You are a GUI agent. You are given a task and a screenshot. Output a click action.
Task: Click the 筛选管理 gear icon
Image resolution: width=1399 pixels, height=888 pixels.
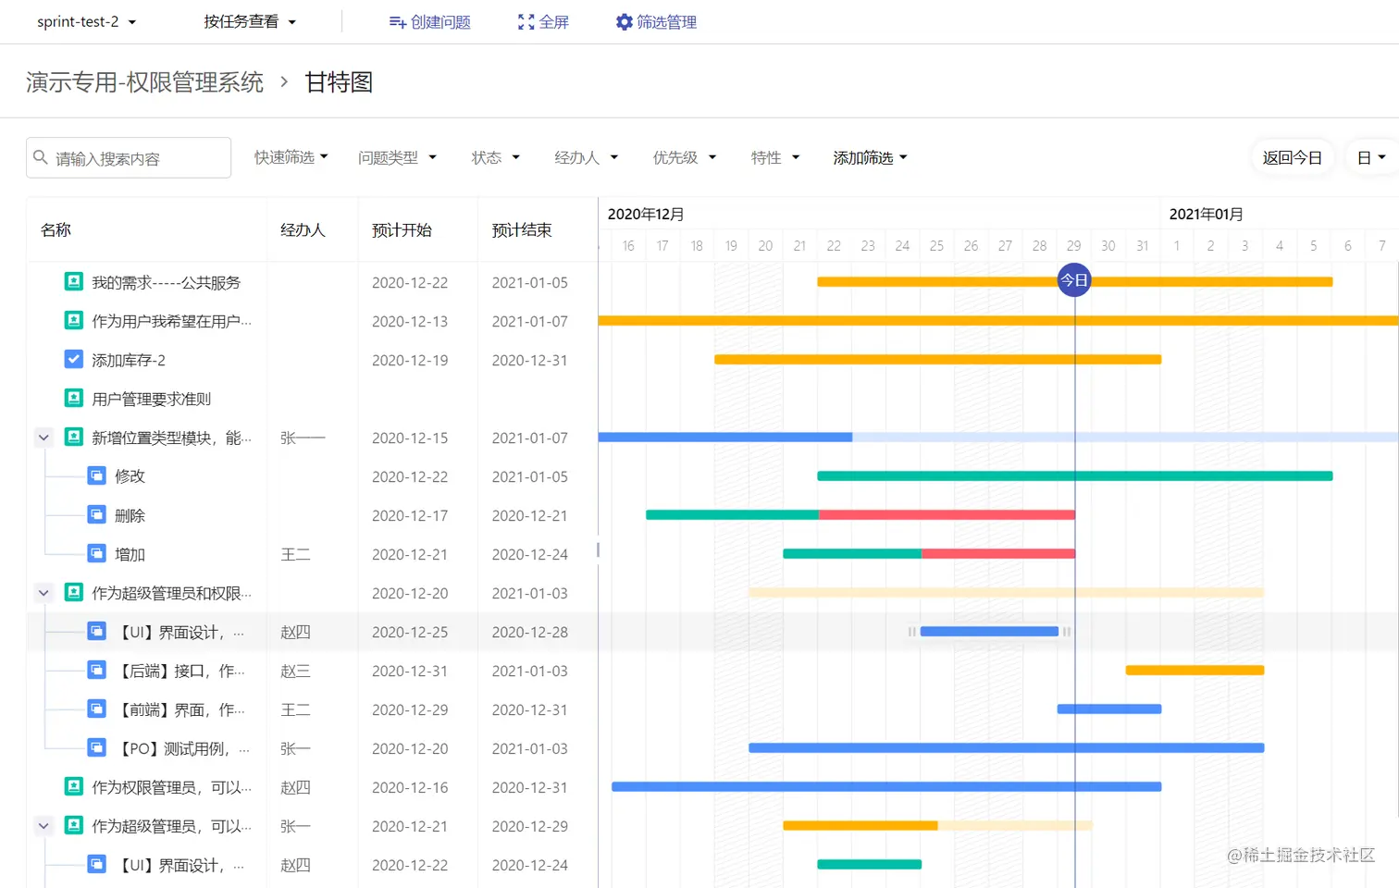pyautogui.click(x=624, y=21)
